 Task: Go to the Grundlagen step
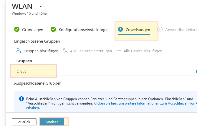tap(32, 30)
